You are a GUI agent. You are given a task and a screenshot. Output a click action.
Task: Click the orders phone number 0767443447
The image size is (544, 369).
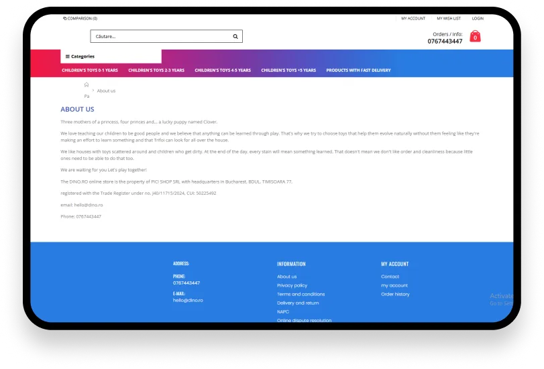pos(445,42)
